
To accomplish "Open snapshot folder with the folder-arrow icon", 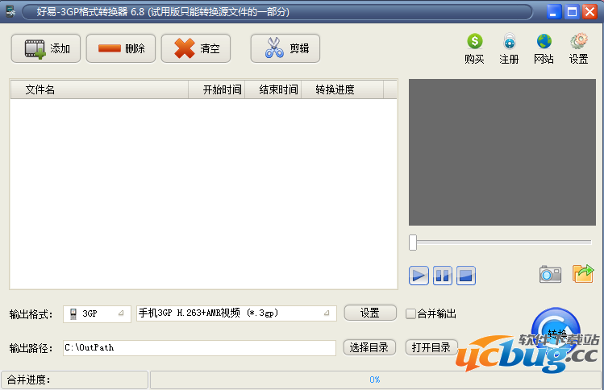I will tap(583, 274).
